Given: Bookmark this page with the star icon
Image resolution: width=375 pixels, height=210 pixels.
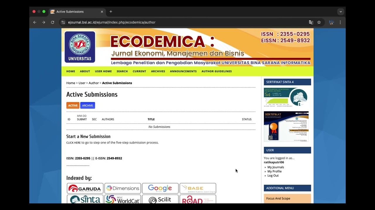Looking at the screenshot, I should coord(319,22).
